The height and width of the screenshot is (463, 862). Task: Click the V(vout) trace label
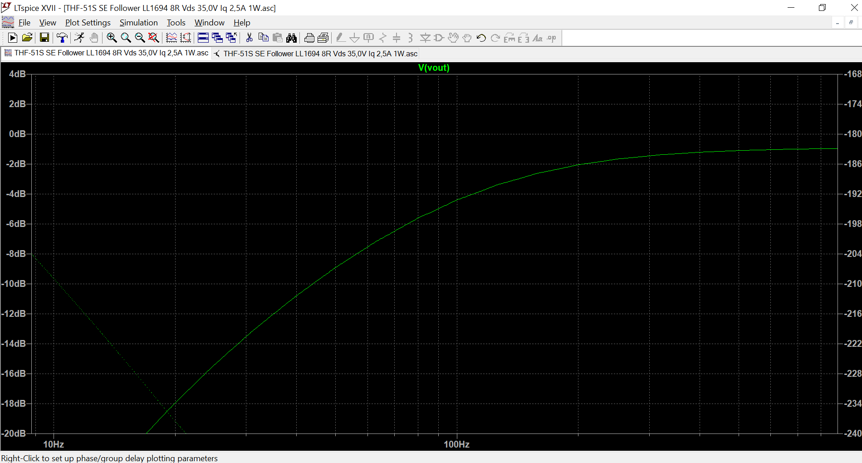coord(434,68)
